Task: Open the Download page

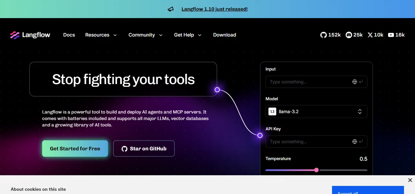Action: 225,35
